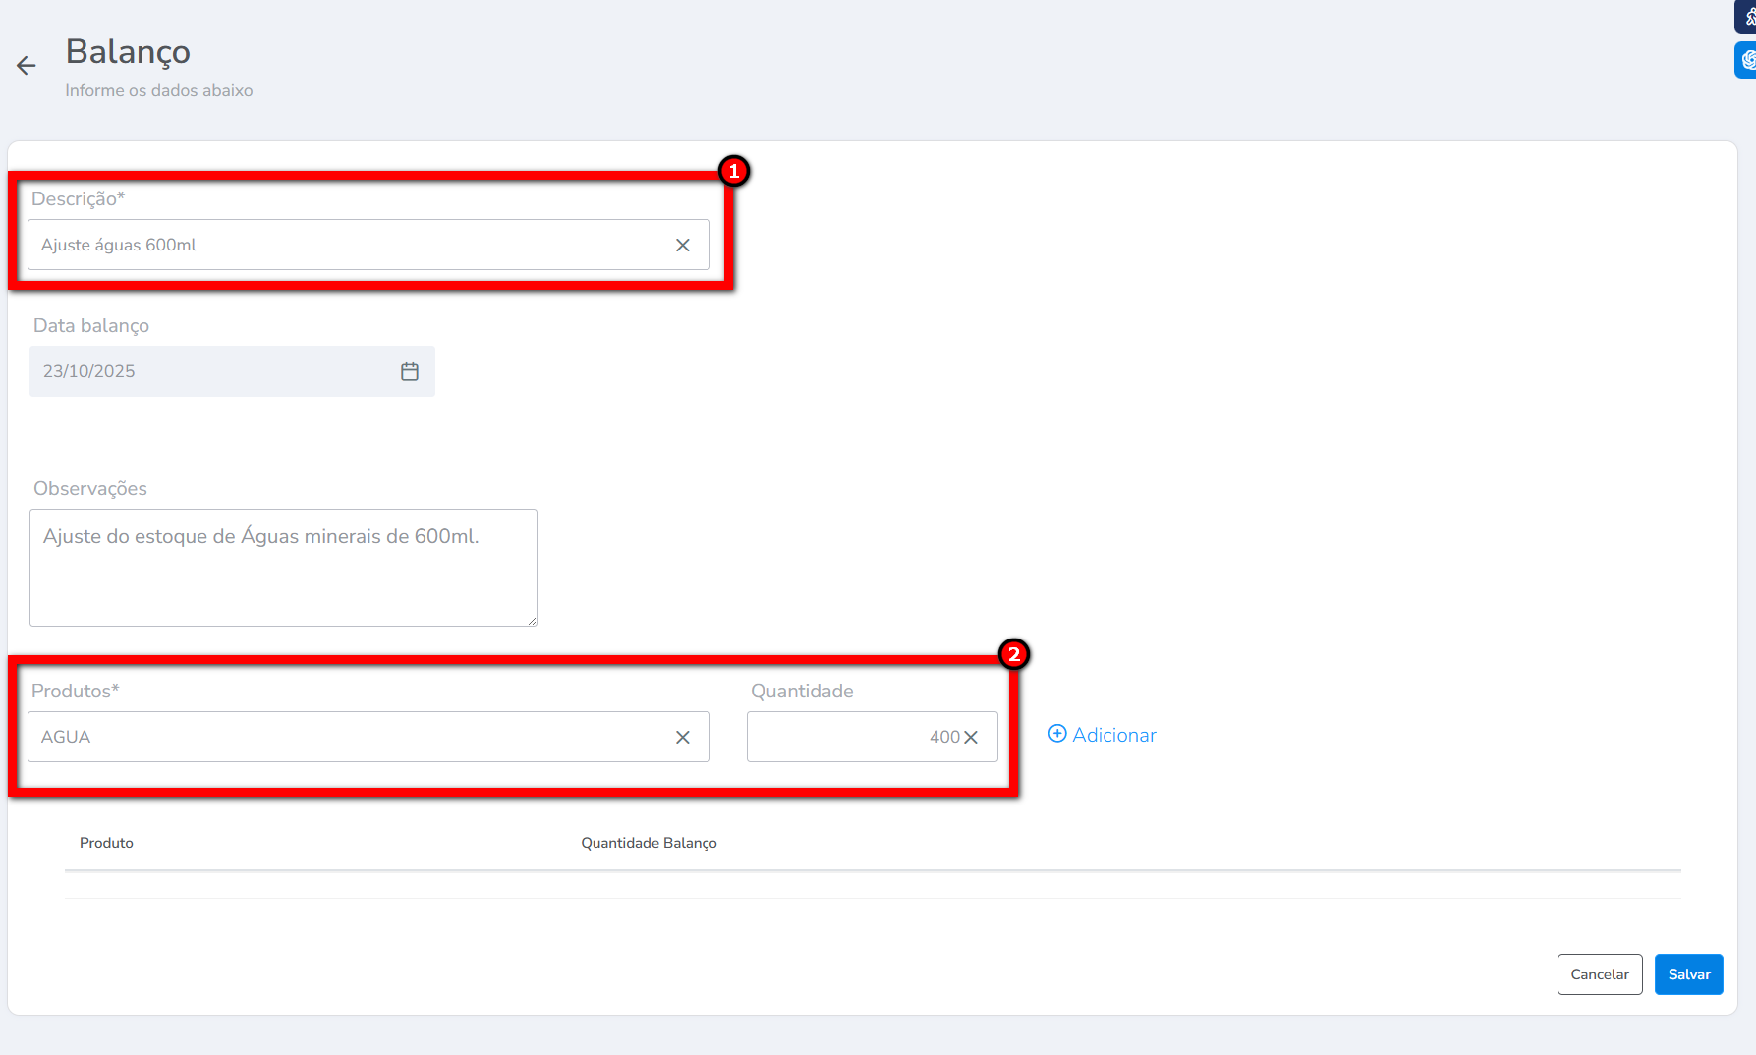1756x1055 pixels.
Task: Click the Produto column header
Action: tap(106, 843)
